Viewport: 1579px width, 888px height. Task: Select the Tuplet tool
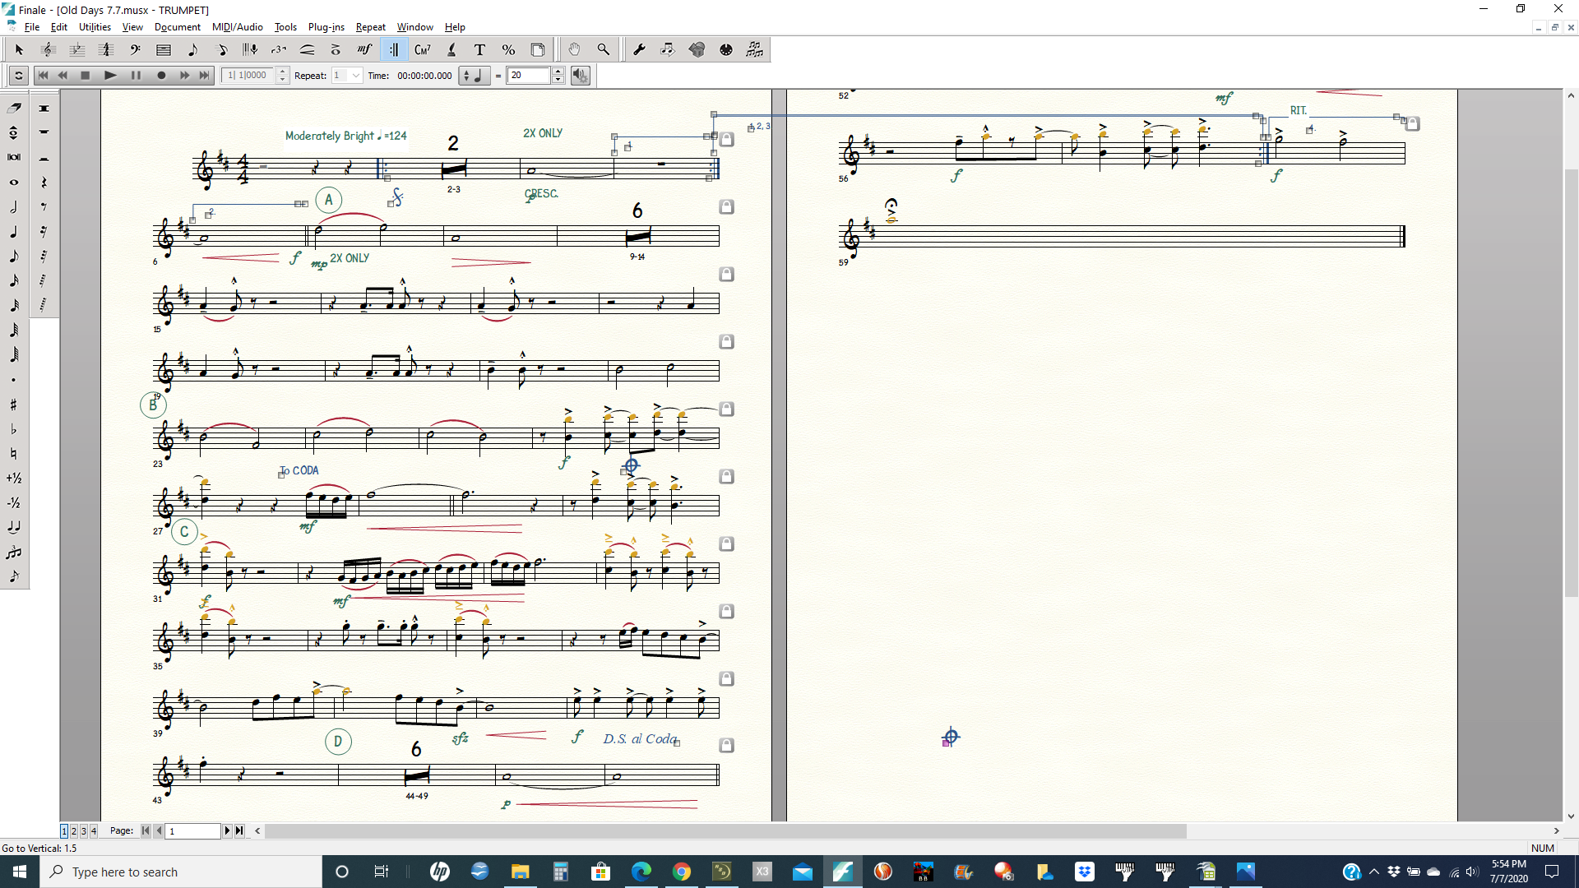coord(279,50)
